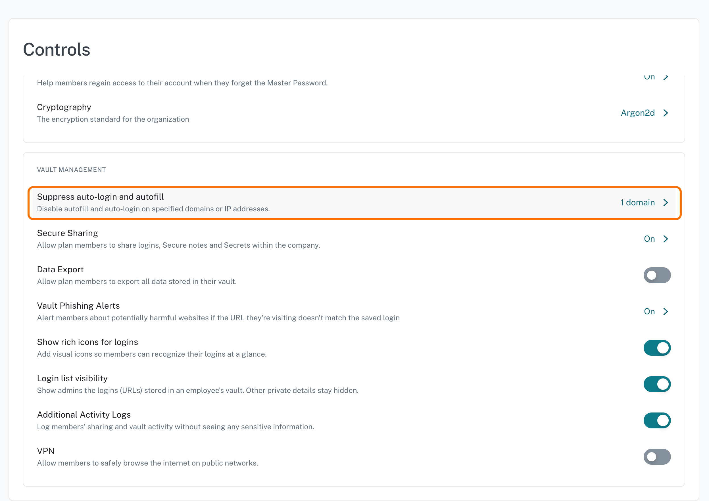This screenshot has height=501, width=709.
Task: Expand Suppress auto-login chevron arrow
Action: (x=666, y=203)
